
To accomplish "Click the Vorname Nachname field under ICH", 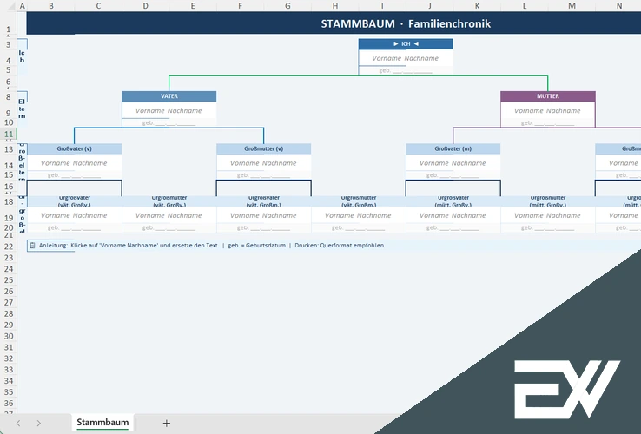I will [406, 58].
